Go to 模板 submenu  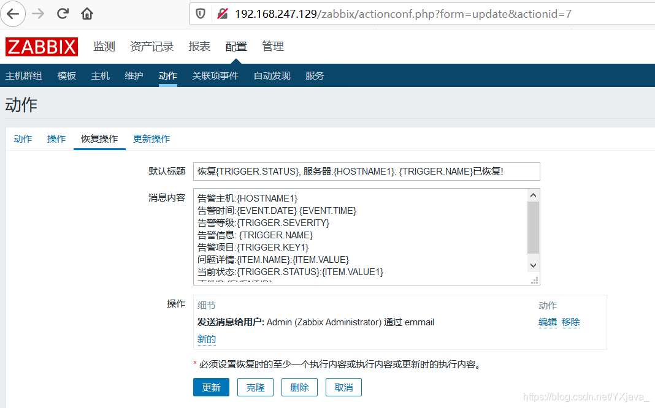(66, 75)
